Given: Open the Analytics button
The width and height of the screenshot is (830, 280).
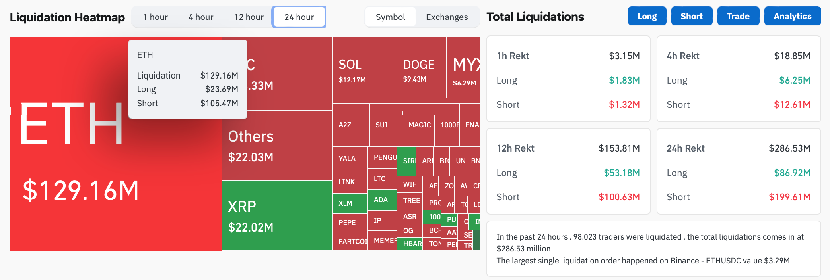Looking at the screenshot, I should click(x=792, y=16).
